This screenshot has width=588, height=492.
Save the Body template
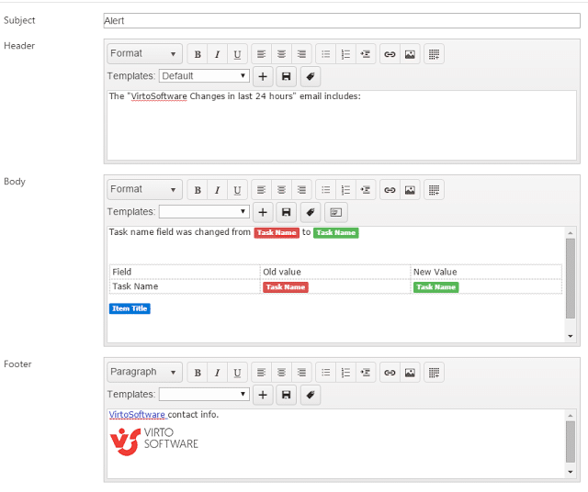[286, 212]
